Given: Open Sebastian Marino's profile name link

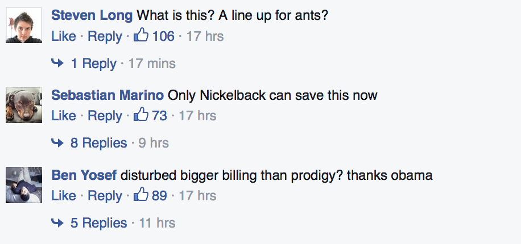Looking at the screenshot, I should coord(107,95).
